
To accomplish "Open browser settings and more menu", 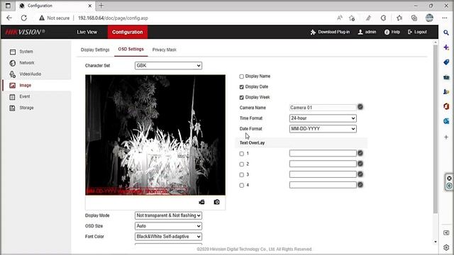I will [x=445, y=18].
